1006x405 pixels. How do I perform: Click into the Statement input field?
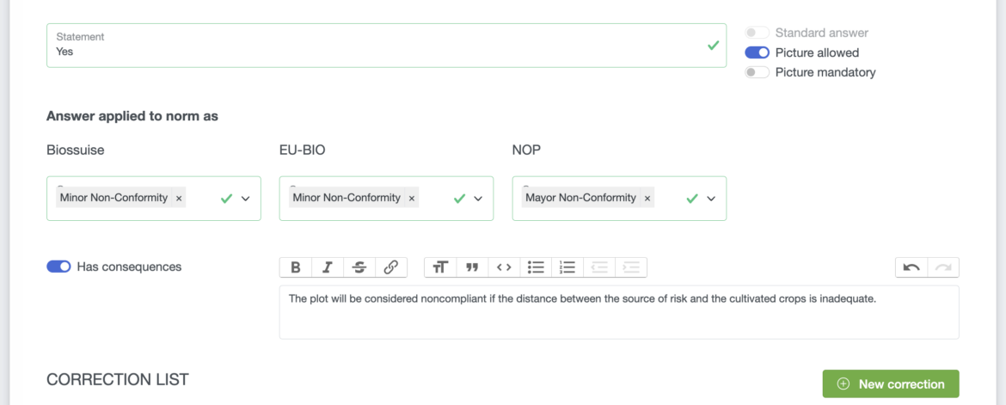[x=370, y=52]
